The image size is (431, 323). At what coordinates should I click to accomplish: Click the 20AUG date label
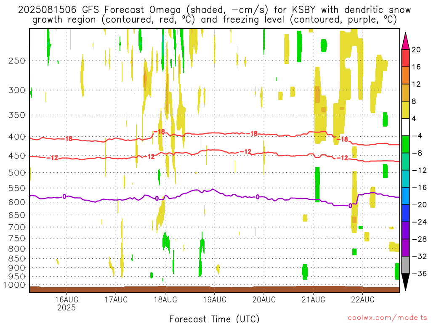264,299
